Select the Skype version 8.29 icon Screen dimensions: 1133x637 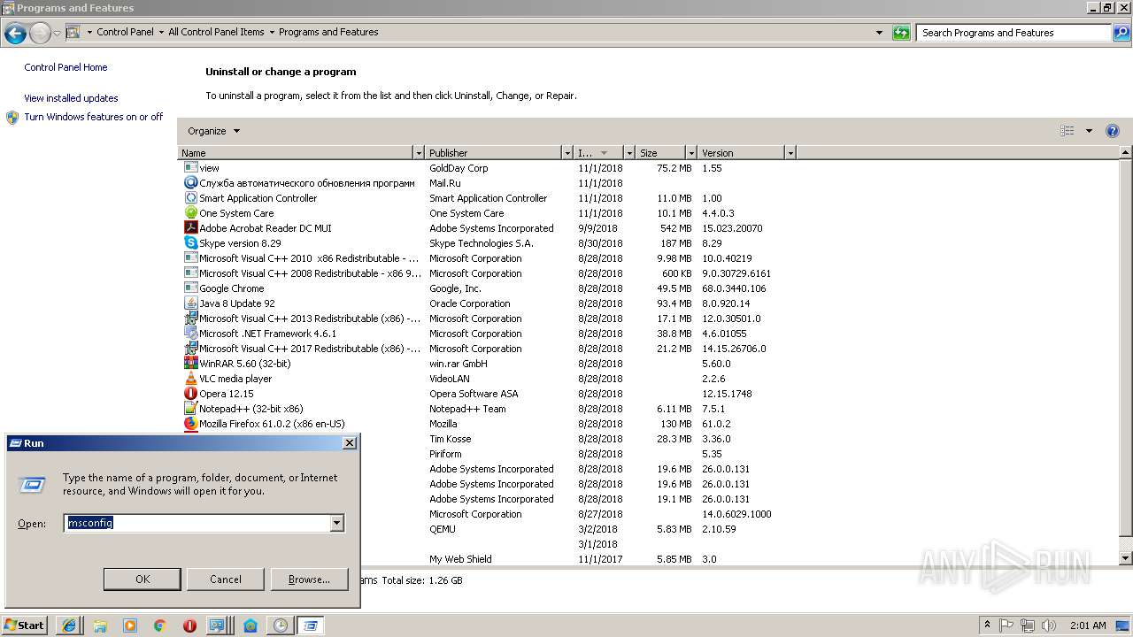(190, 243)
